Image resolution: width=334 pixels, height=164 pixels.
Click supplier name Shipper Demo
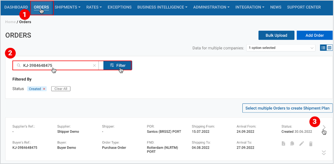point(68,132)
